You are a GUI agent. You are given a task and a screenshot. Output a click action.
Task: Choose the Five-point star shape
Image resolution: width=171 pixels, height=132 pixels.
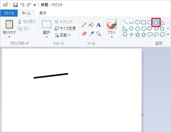[x=137, y=35]
